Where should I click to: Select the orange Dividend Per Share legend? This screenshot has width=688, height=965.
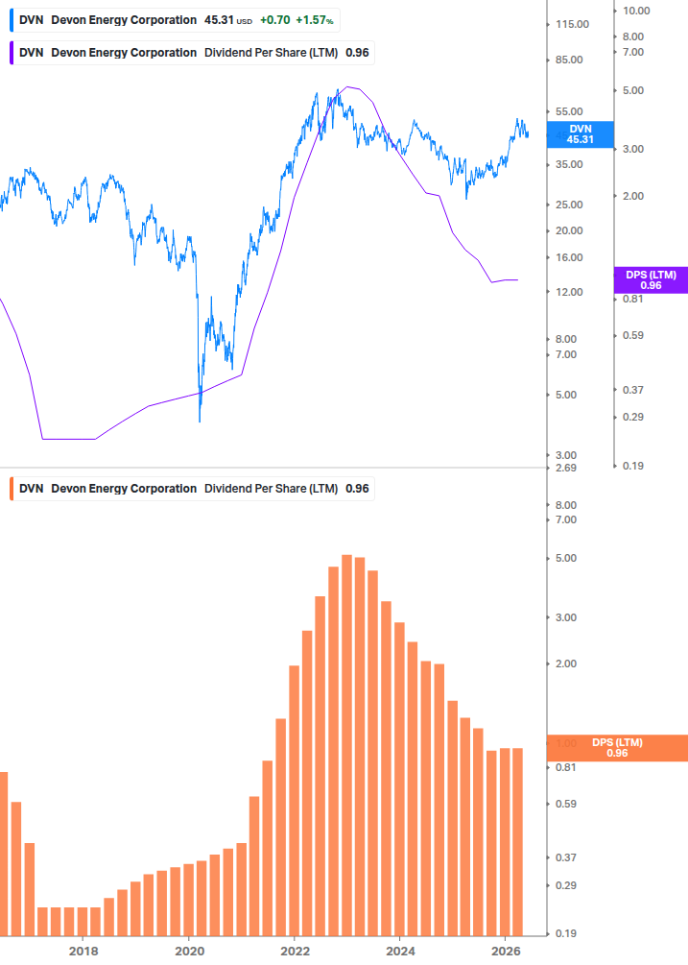(x=191, y=489)
